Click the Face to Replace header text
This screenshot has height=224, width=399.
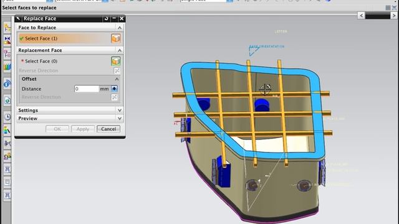(x=37, y=27)
